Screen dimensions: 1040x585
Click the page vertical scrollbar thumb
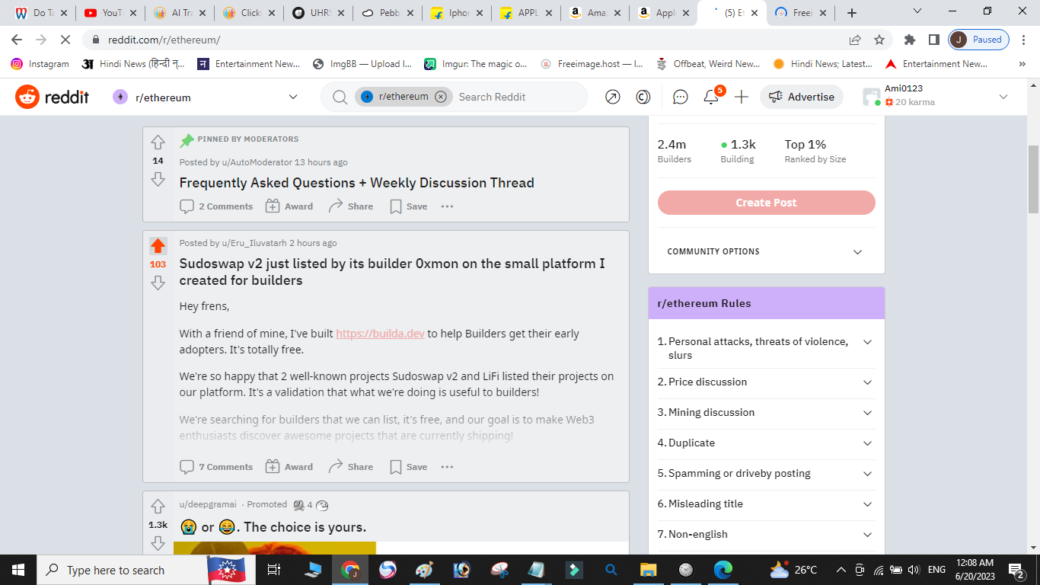click(x=1034, y=179)
